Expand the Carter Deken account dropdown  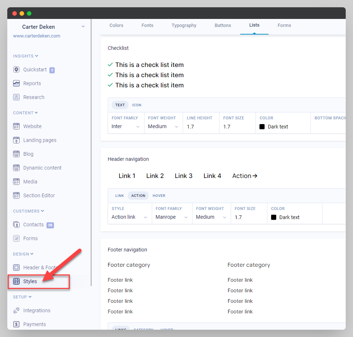point(83,27)
